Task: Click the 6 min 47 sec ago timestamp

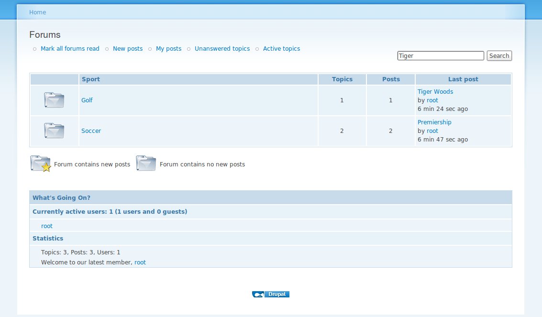Action: (x=442, y=140)
